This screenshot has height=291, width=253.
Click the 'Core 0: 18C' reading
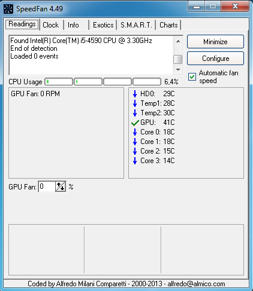tap(158, 132)
